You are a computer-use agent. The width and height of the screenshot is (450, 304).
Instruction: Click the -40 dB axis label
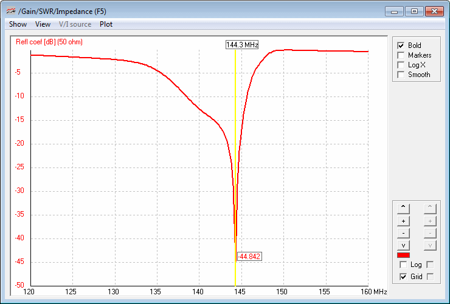[19, 238]
